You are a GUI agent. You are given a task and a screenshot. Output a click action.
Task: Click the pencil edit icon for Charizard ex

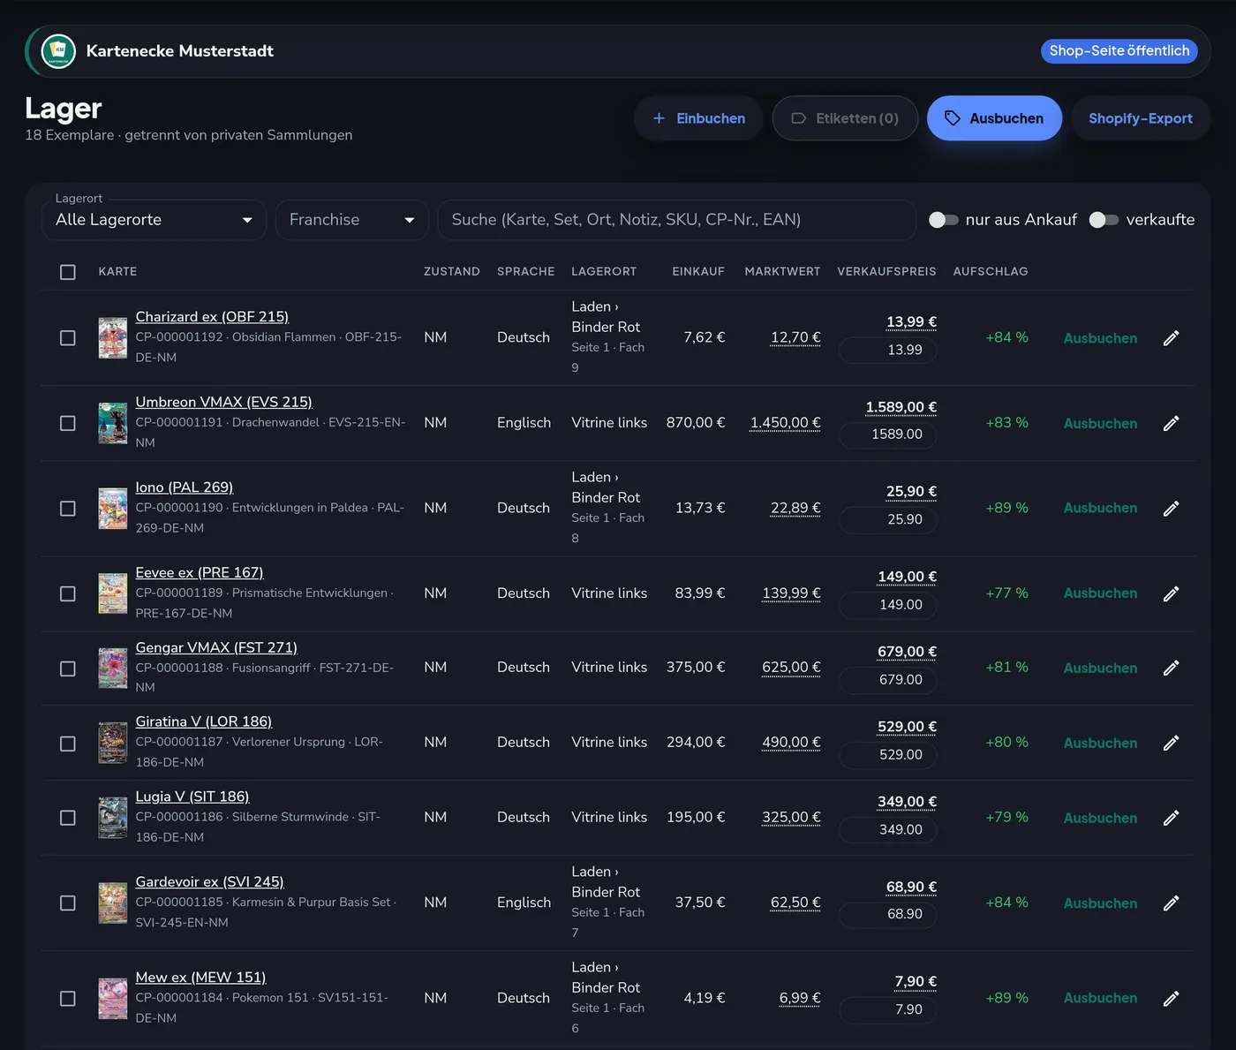pyautogui.click(x=1171, y=338)
